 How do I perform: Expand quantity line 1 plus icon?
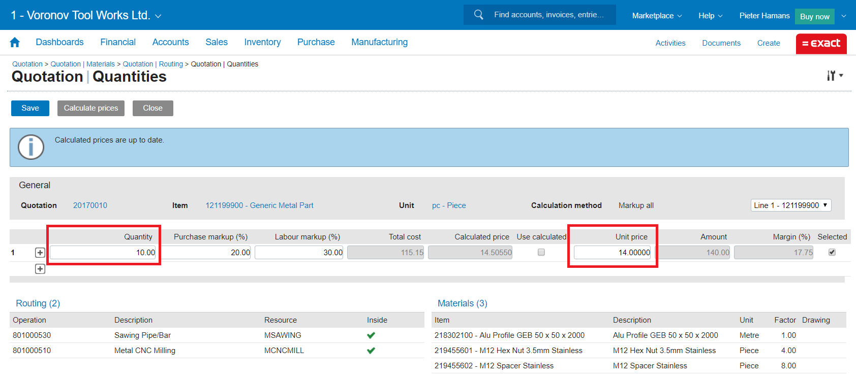tap(40, 253)
